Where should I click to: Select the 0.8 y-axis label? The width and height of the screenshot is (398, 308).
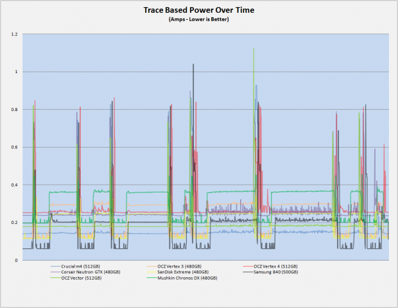tap(15, 110)
